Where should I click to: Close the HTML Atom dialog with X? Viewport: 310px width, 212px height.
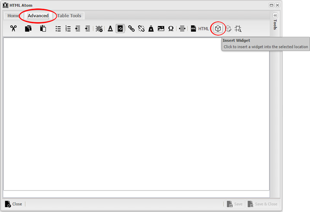(278, 5)
